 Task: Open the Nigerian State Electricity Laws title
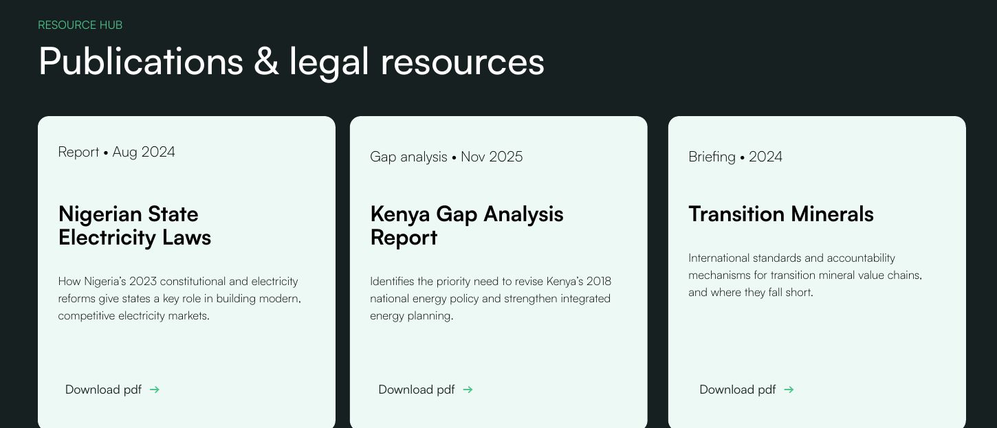[x=135, y=225]
